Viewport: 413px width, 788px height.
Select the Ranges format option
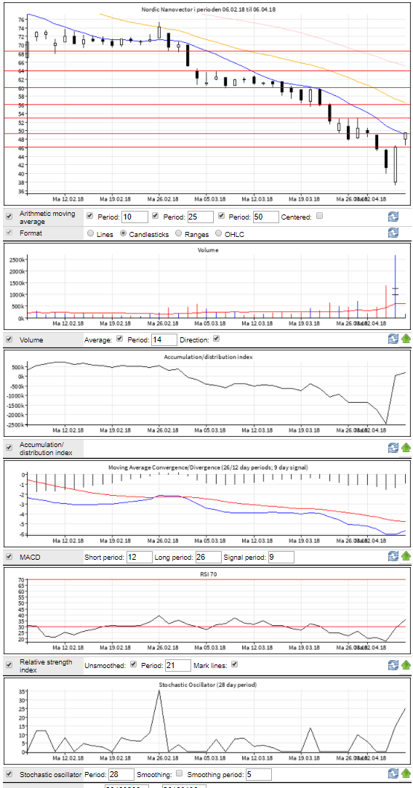[178, 233]
